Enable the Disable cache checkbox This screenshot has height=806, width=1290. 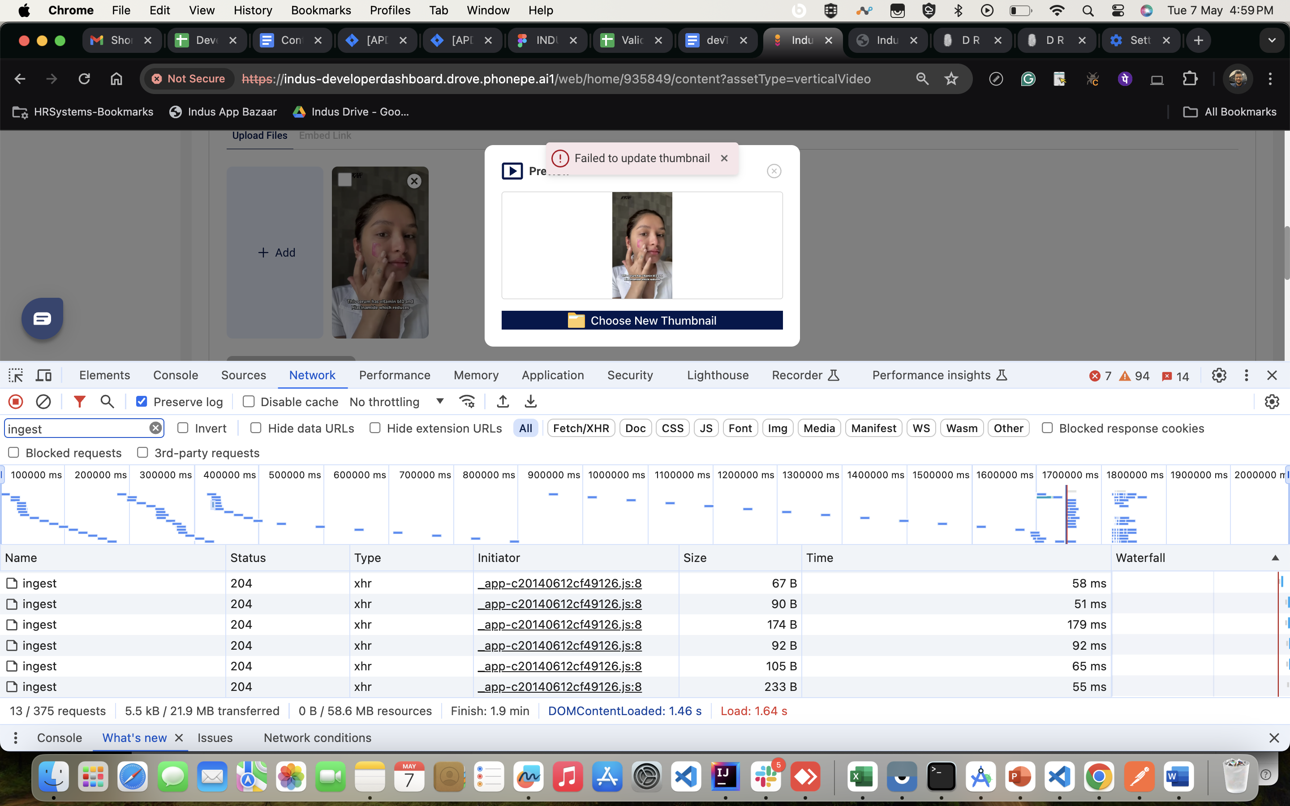point(248,401)
